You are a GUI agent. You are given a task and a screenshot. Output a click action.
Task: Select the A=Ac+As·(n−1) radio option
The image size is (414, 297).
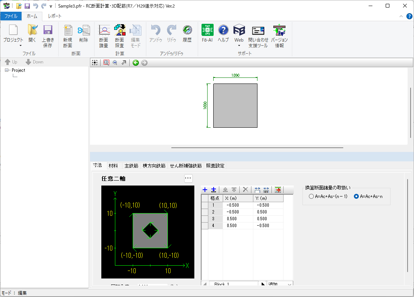coord(311,196)
